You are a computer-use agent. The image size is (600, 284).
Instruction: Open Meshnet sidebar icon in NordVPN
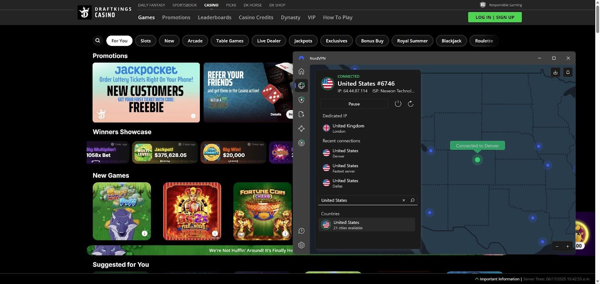point(301,128)
